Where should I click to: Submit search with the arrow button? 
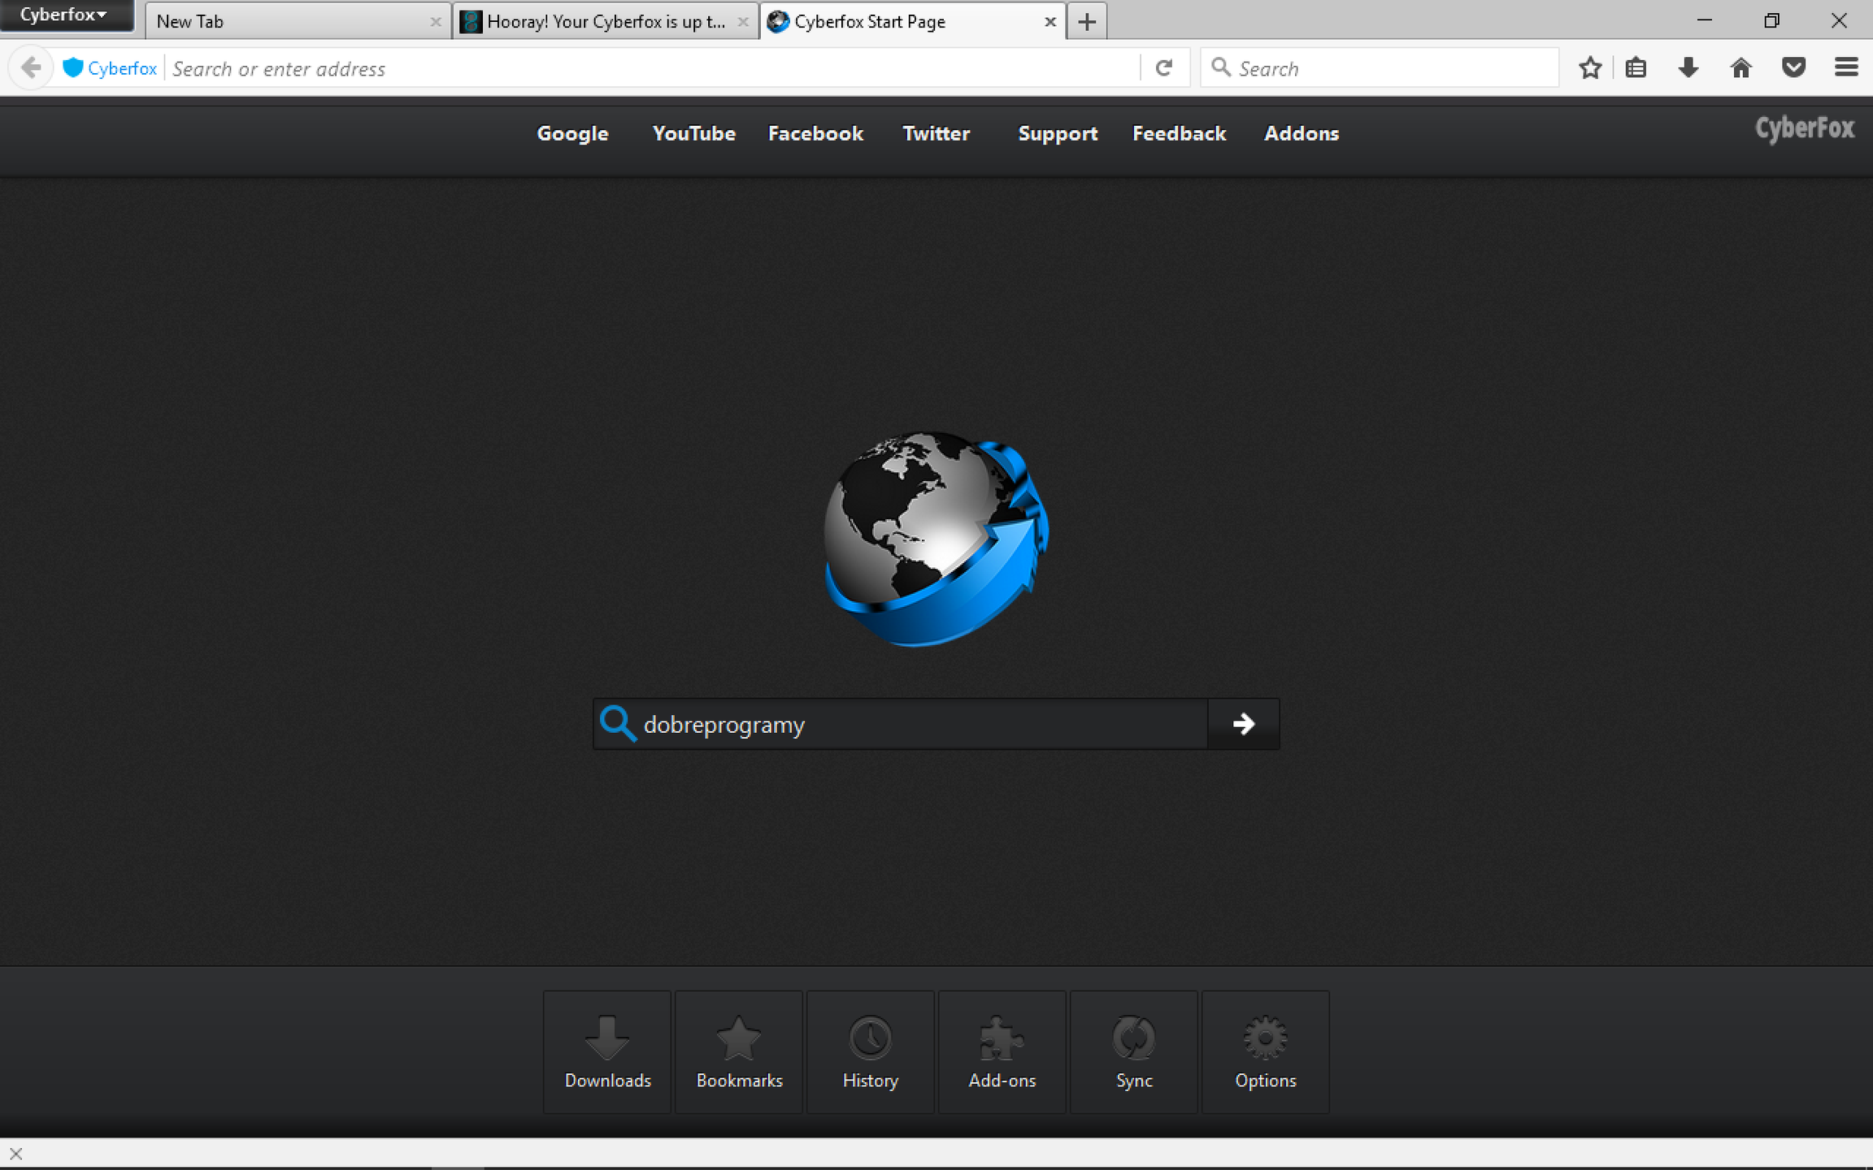[x=1244, y=724]
